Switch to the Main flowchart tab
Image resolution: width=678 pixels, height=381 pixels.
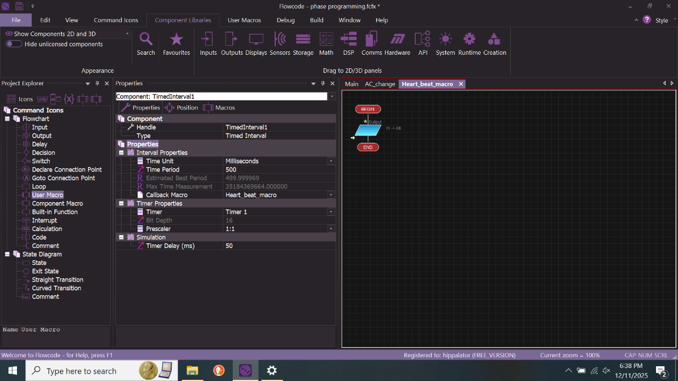click(x=351, y=84)
